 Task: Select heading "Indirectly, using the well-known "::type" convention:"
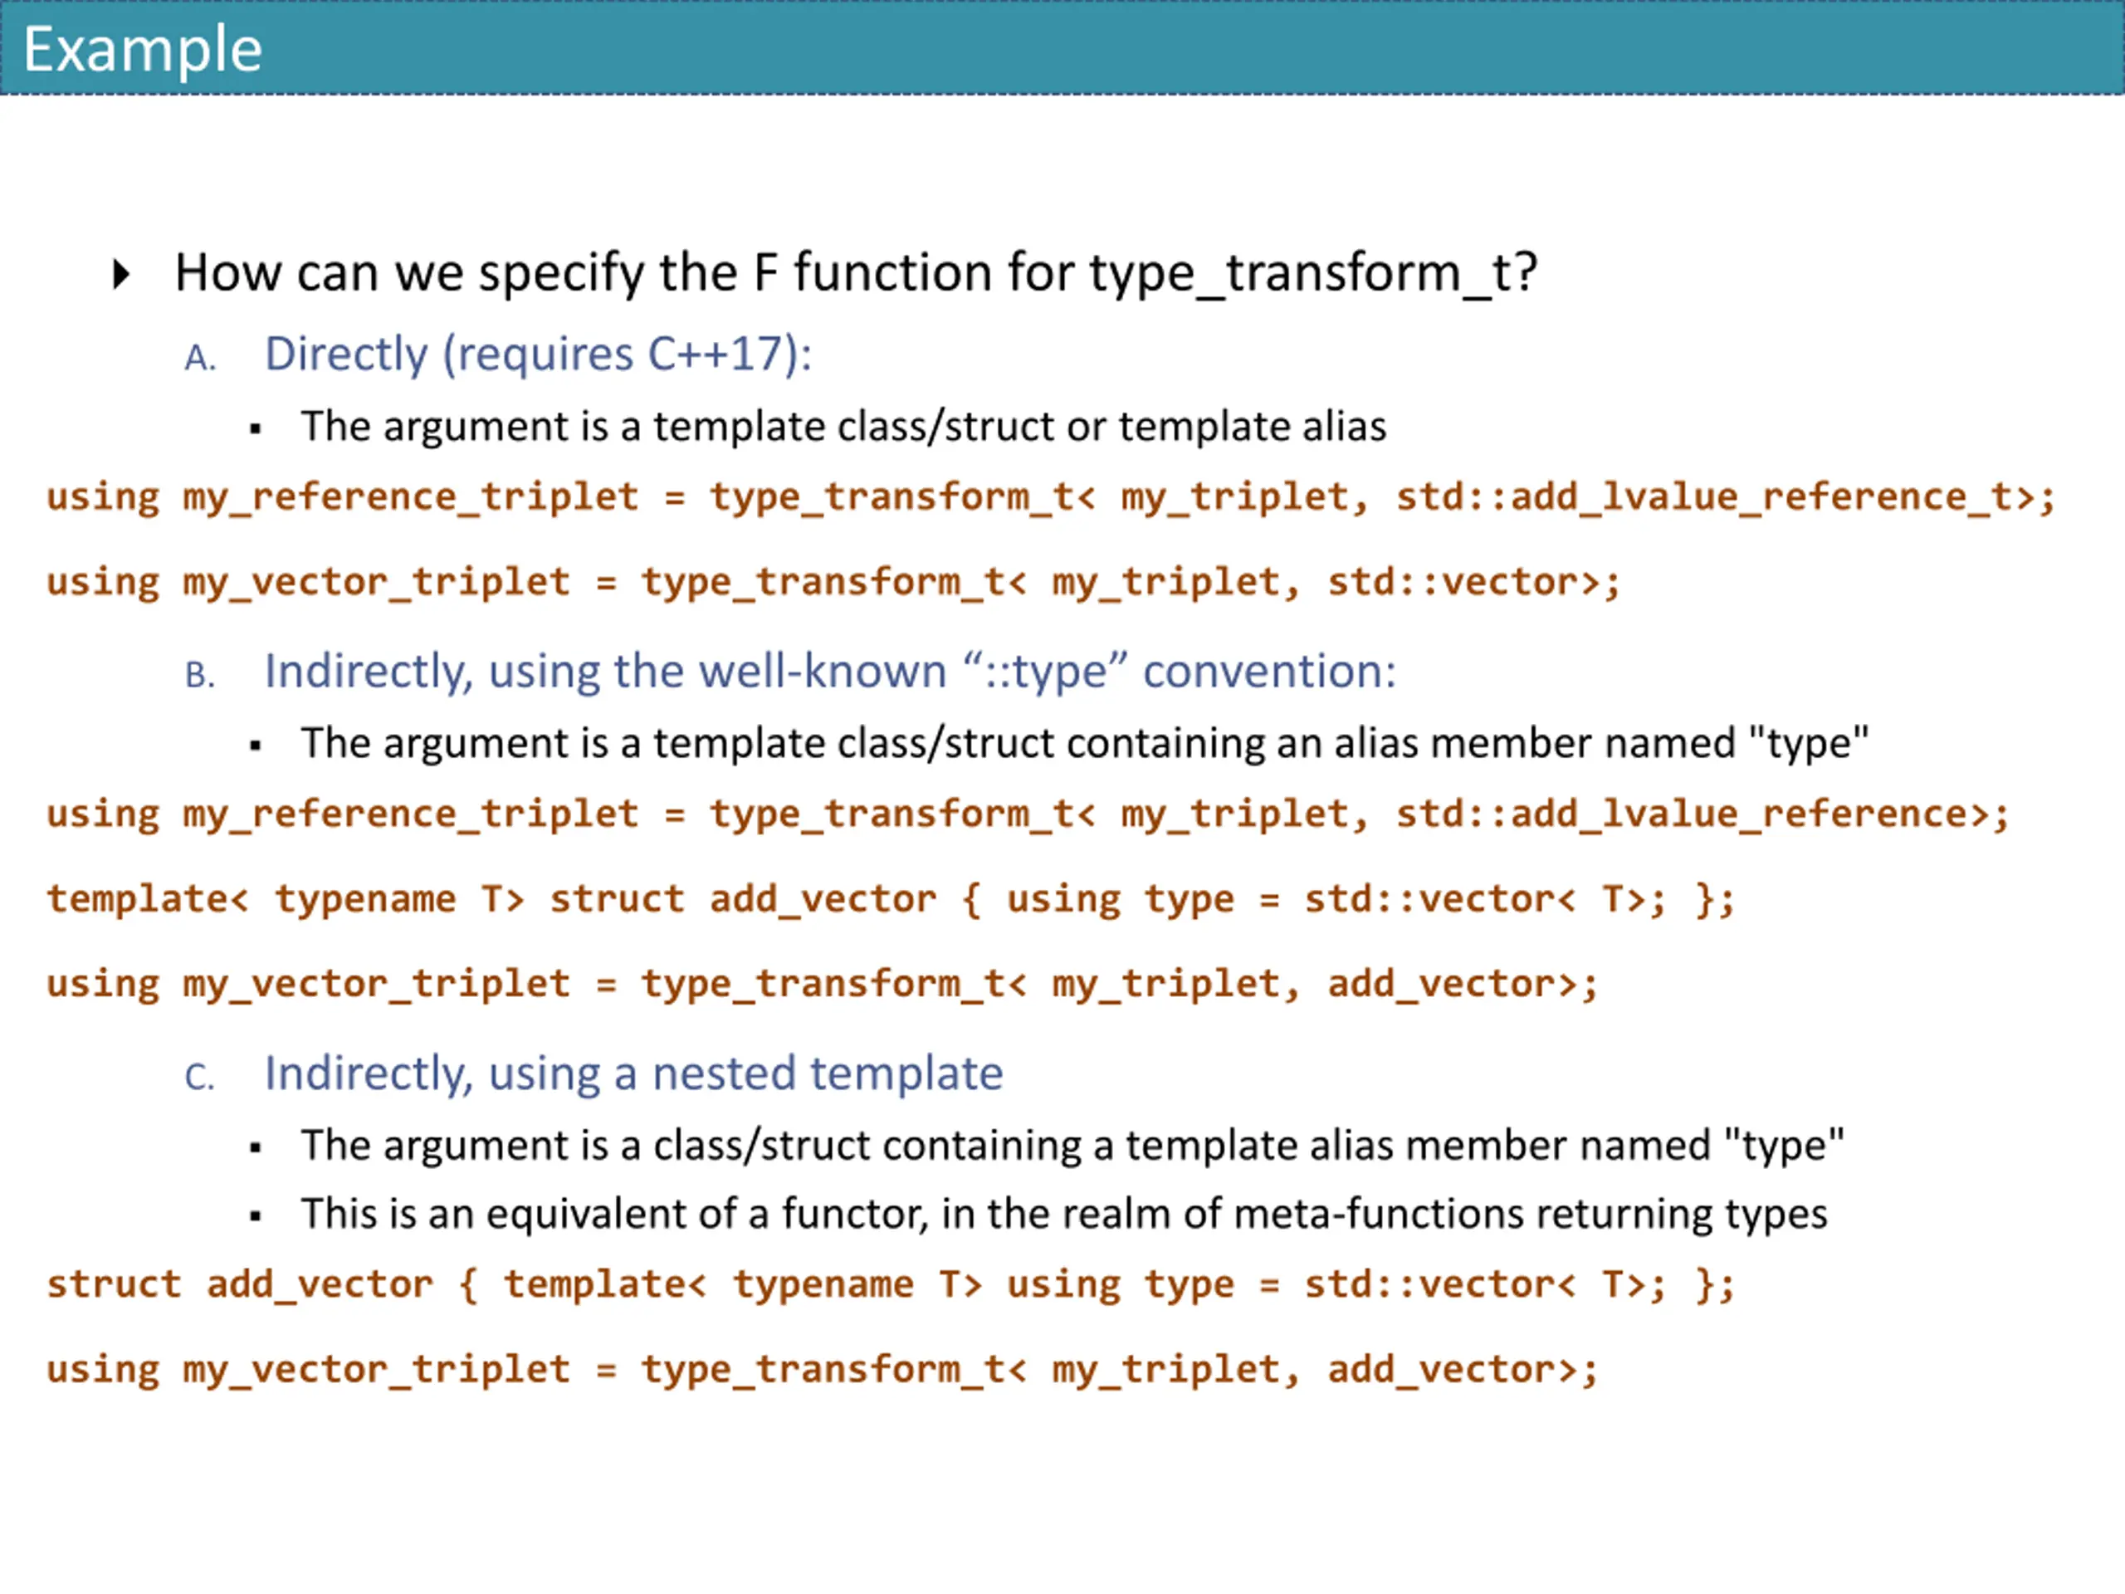830,671
